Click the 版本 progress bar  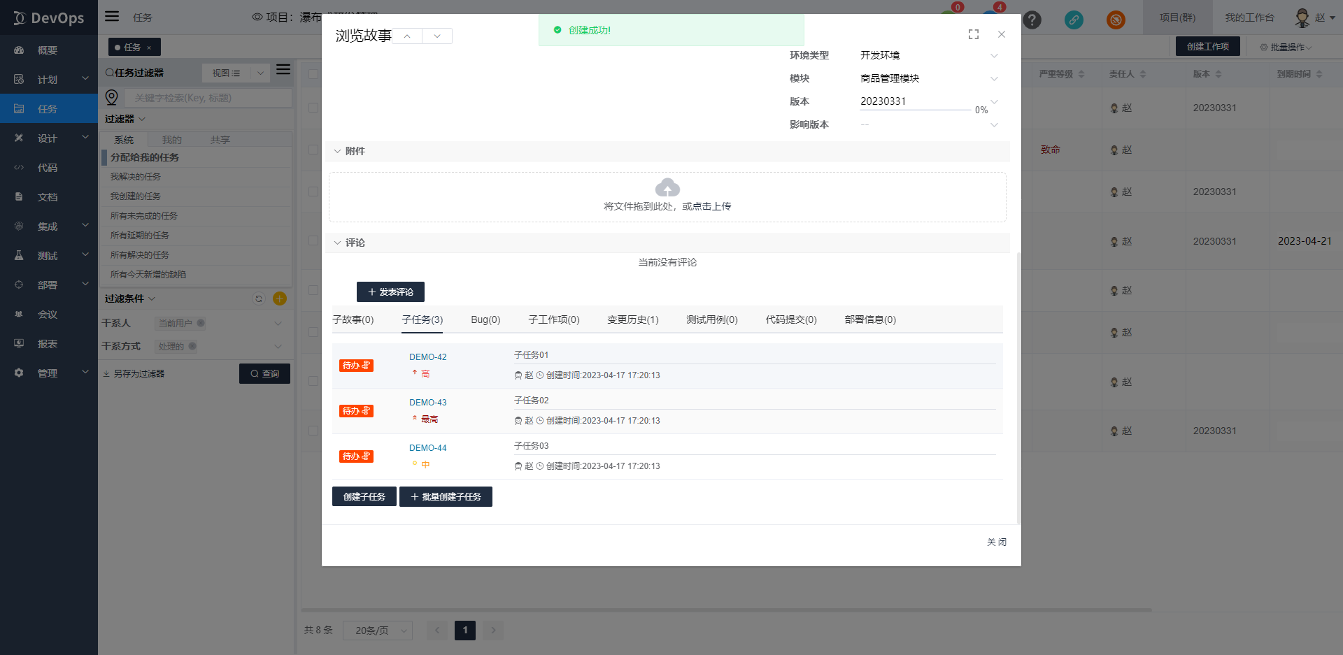(915, 110)
